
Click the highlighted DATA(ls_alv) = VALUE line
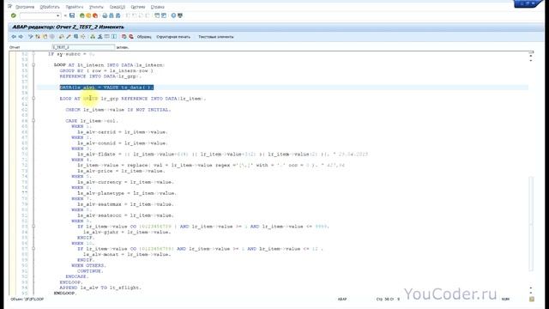(106, 88)
